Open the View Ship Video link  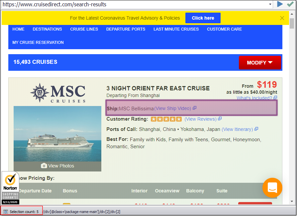pyautogui.click(x=173, y=108)
